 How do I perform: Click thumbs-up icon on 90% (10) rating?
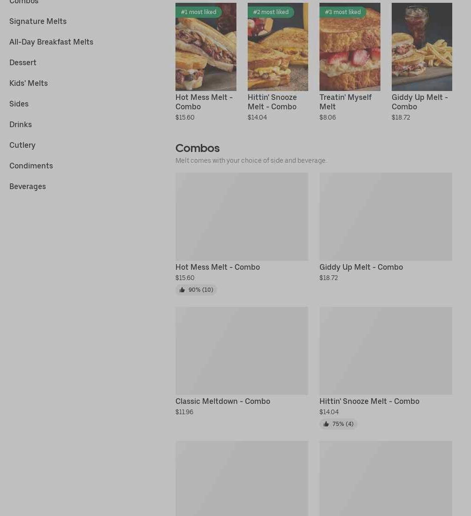tap(182, 289)
